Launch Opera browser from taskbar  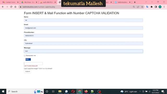pyautogui.click(x=73, y=91)
